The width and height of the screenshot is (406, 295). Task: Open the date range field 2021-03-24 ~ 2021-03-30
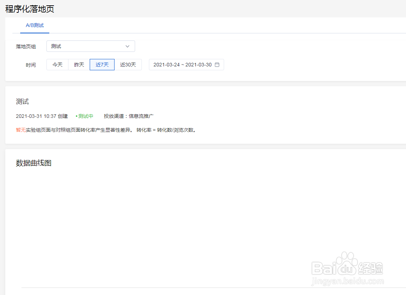click(x=187, y=65)
